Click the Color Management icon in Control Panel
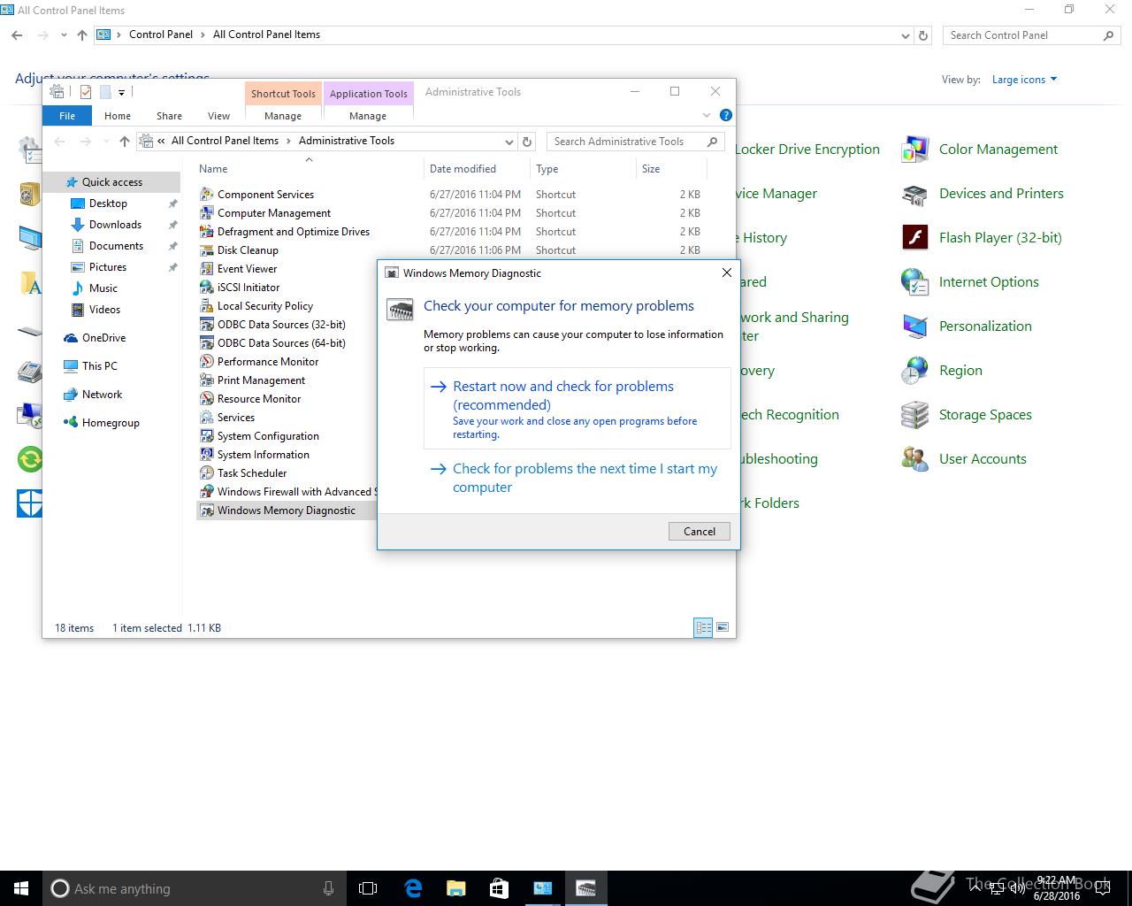 (x=914, y=150)
